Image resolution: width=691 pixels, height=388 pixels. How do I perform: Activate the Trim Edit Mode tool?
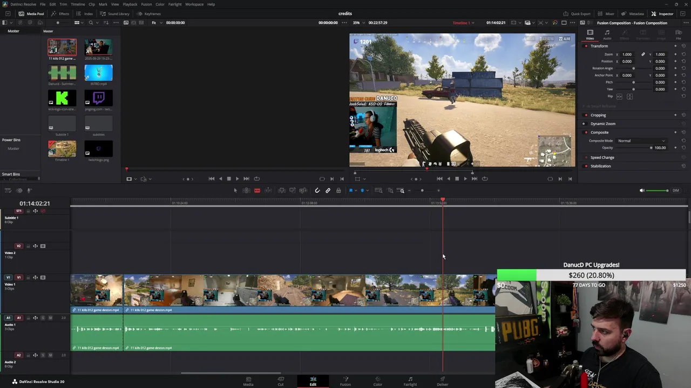246,190
